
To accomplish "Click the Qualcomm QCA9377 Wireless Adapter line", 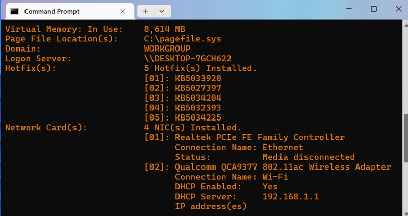I will click(283, 167).
